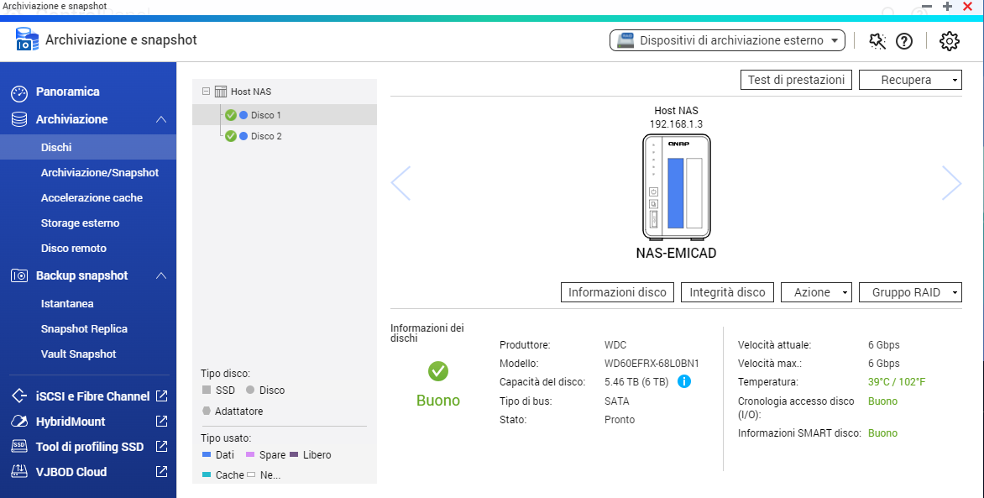Click the Test di prestazioni button
Image resolution: width=984 pixels, height=498 pixels.
click(796, 80)
